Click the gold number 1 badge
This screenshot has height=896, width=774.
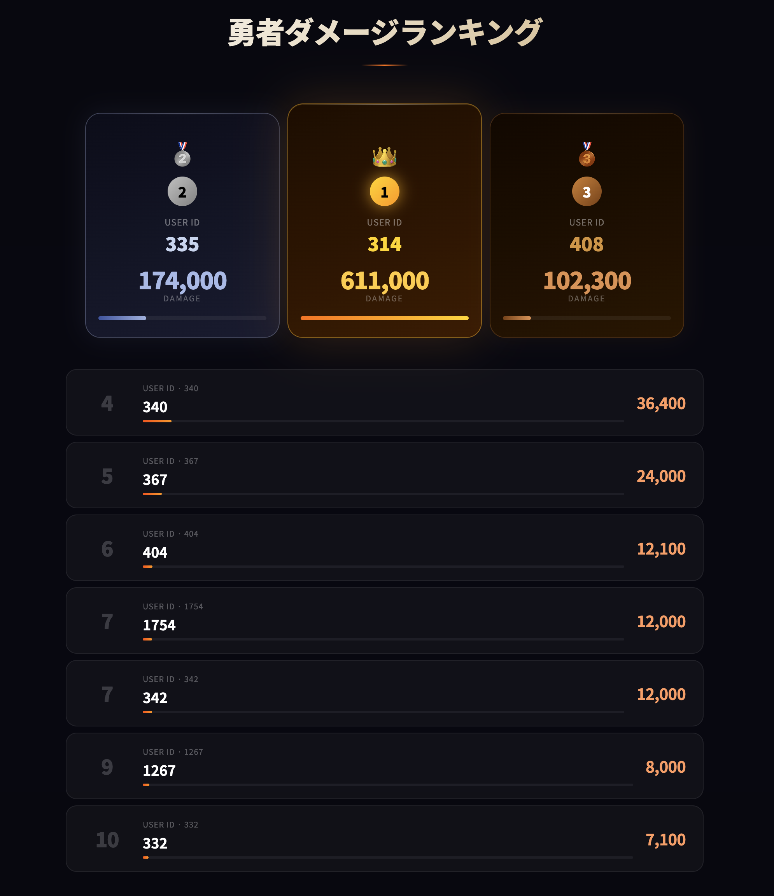[384, 192]
